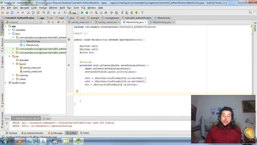Click the Copy toolbar icon
This screenshot has height=145, width=257.
pos(33,12)
